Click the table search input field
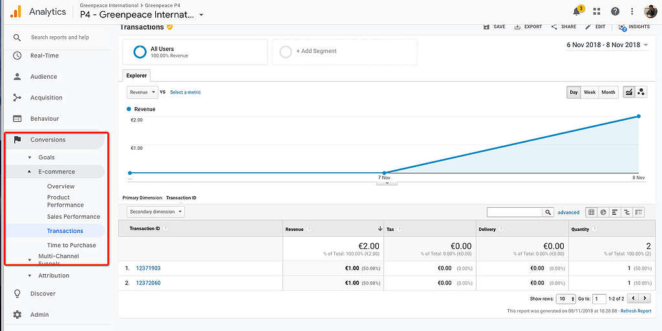 (x=515, y=212)
